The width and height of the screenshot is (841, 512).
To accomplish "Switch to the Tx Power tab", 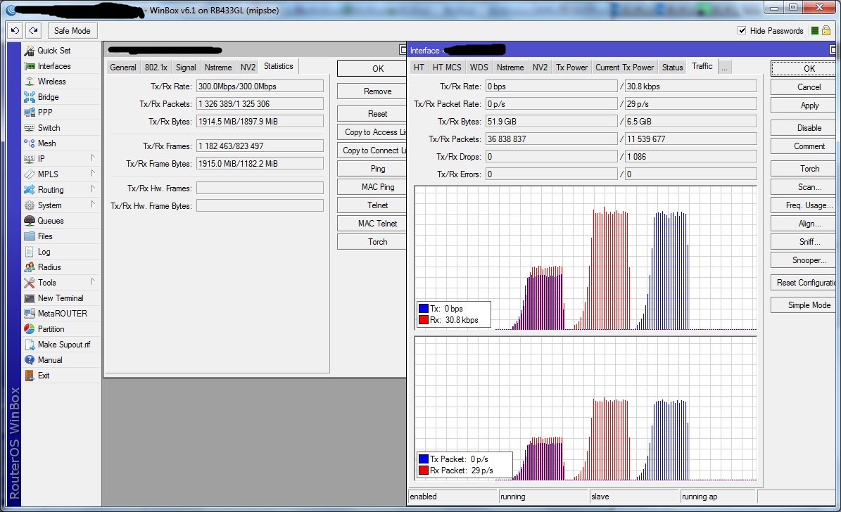I will 571,68.
